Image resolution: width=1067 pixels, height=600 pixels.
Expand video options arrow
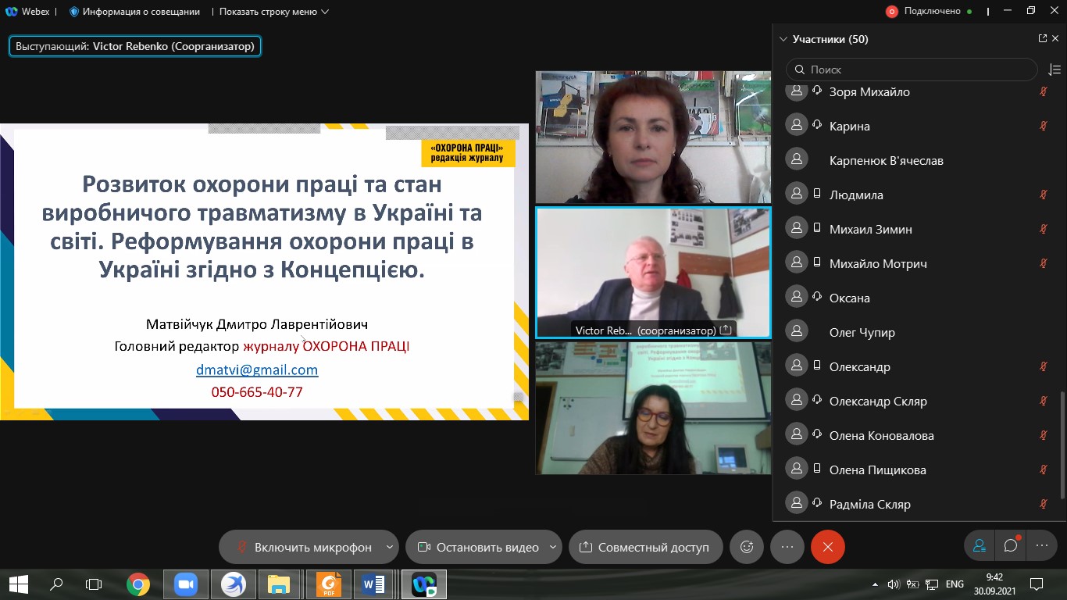tap(553, 547)
